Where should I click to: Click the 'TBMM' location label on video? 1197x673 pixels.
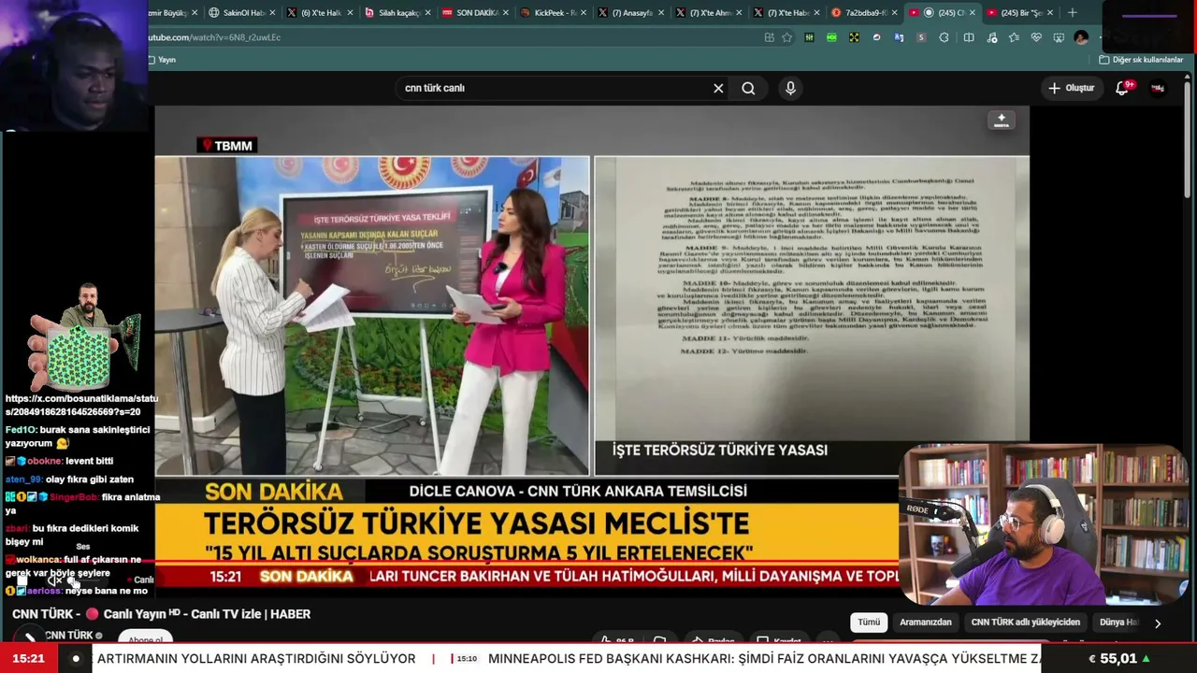click(226, 146)
